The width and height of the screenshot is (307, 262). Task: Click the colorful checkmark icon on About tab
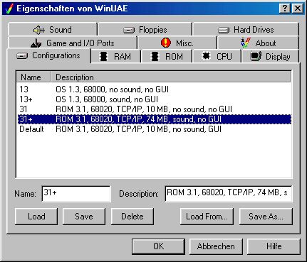(246, 43)
